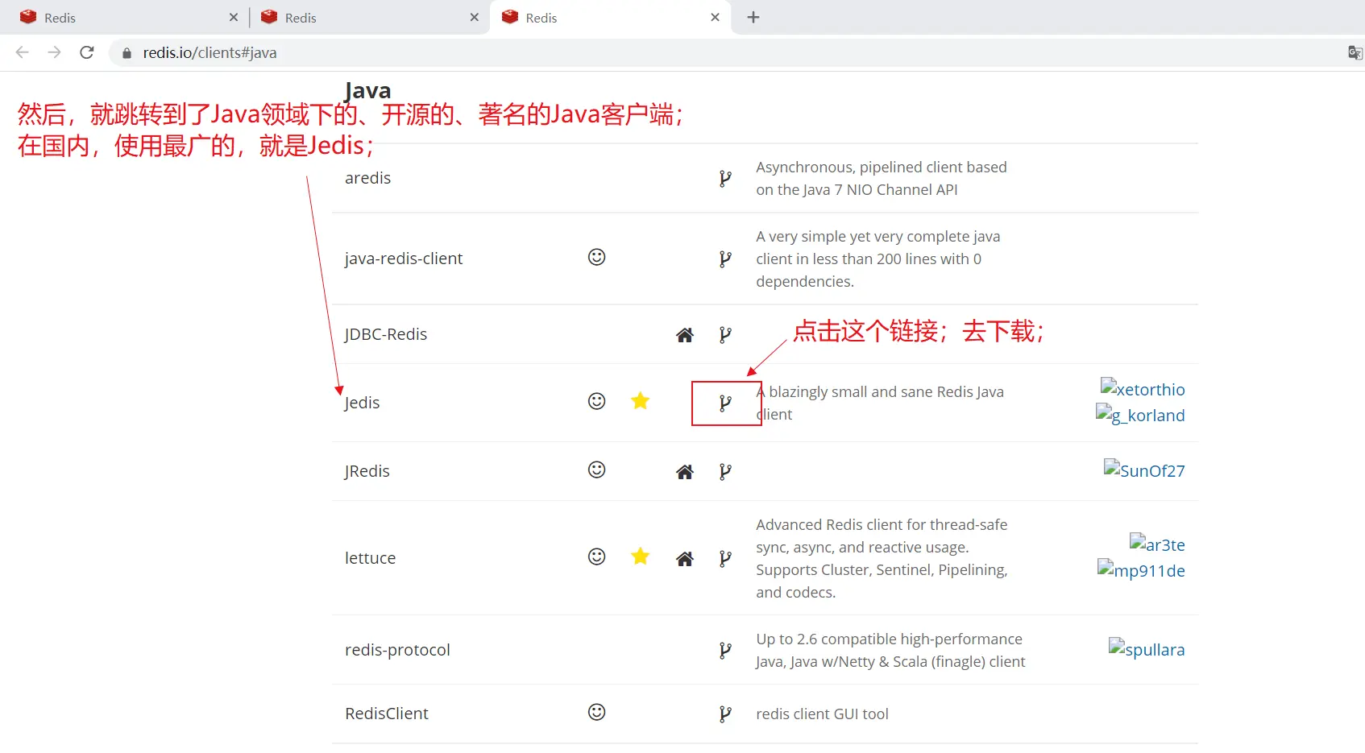
Task: Click the Java section heading
Action: click(367, 90)
